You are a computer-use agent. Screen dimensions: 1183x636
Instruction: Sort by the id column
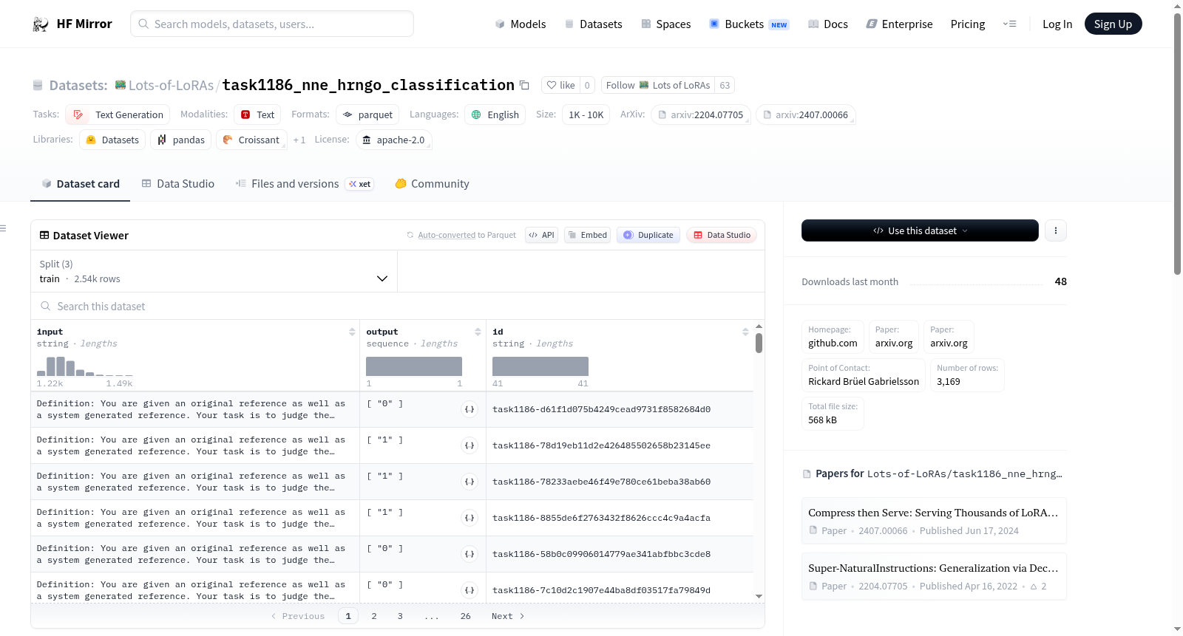coord(745,332)
